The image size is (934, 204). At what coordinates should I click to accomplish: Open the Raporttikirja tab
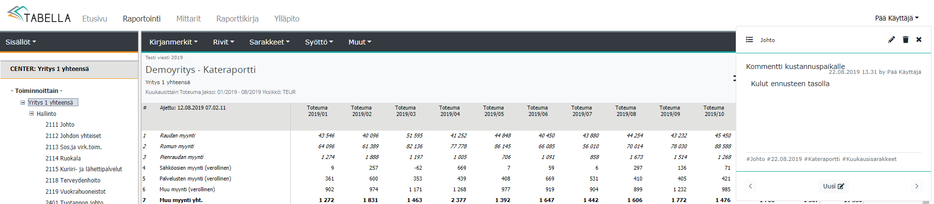(x=237, y=19)
